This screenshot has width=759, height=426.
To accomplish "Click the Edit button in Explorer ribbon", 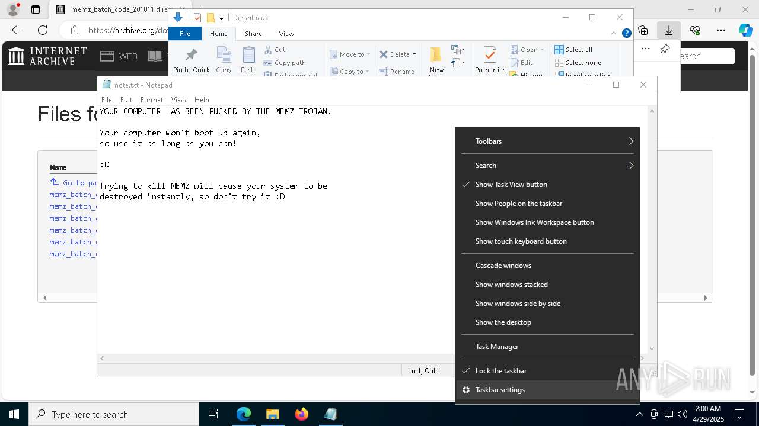I will click(x=522, y=63).
